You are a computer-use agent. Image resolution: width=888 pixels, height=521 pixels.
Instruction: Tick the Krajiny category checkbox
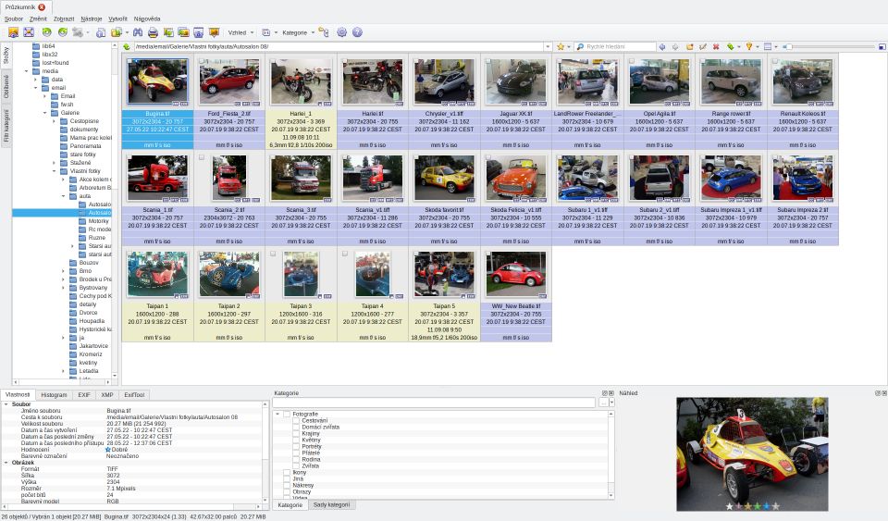[296, 433]
